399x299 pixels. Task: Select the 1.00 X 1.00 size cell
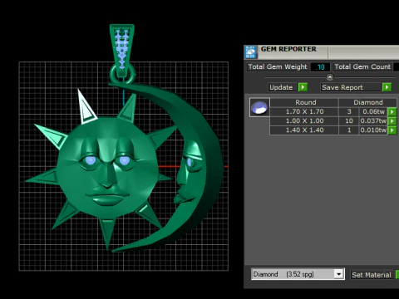(x=304, y=121)
